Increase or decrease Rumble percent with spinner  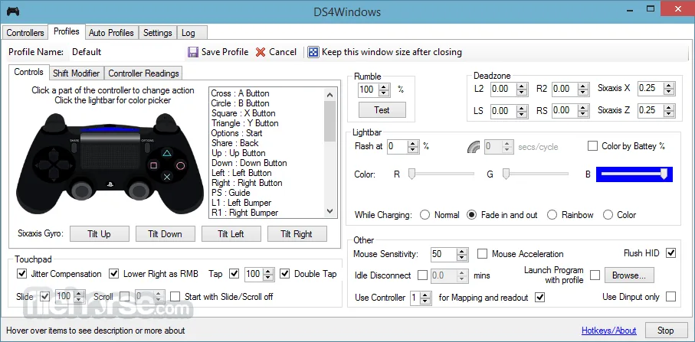pos(385,90)
